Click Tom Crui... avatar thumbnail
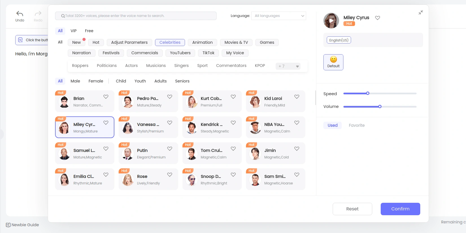 (x=191, y=154)
